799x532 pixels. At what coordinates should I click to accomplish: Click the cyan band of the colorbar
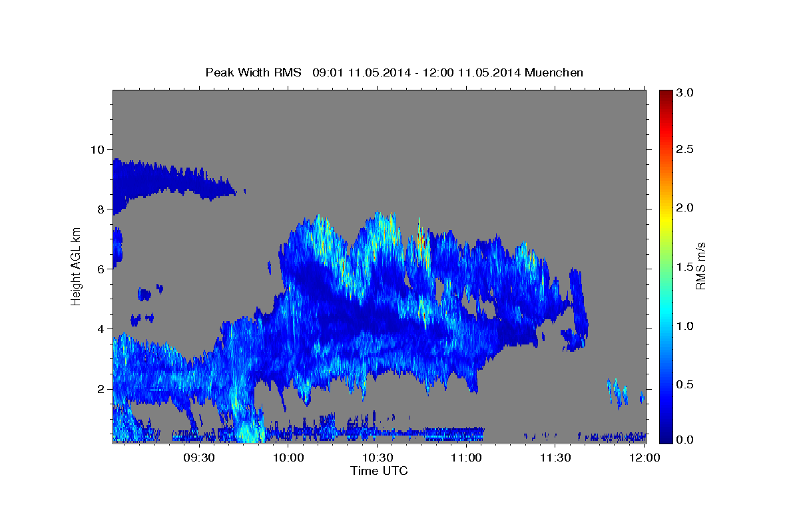click(665, 313)
